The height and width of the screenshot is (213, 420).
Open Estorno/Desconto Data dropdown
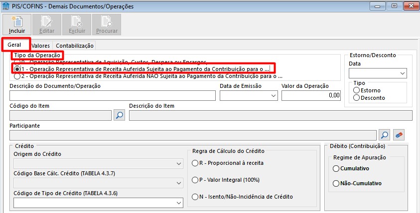(x=403, y=73)
